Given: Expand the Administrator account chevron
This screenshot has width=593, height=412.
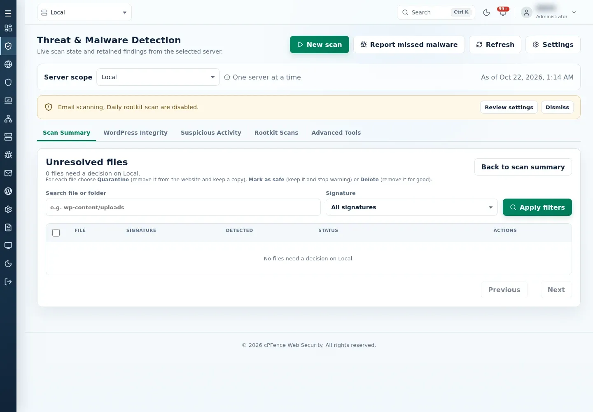Looking at the screenshot, I should [574, 12].
